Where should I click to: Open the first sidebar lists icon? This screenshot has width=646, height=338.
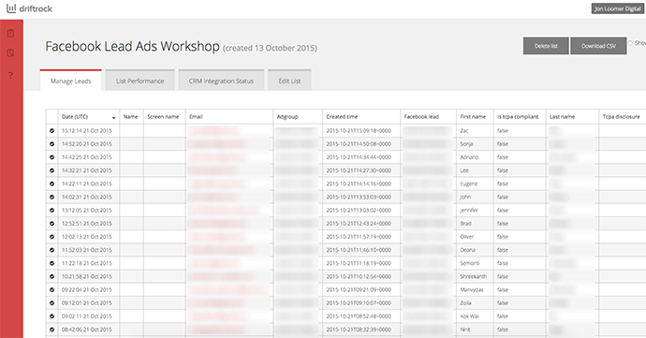[x=10, y=34]
